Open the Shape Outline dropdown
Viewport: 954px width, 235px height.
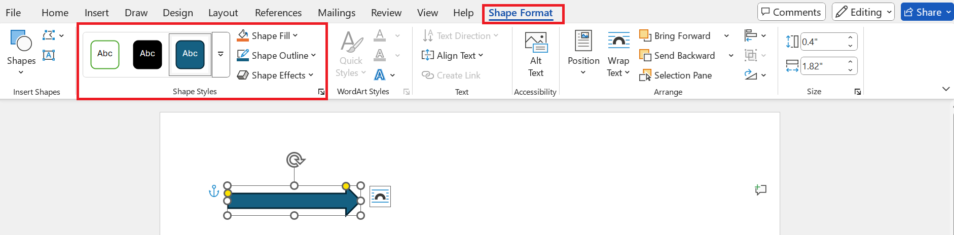pyautogui.click(x=277, y=55)
